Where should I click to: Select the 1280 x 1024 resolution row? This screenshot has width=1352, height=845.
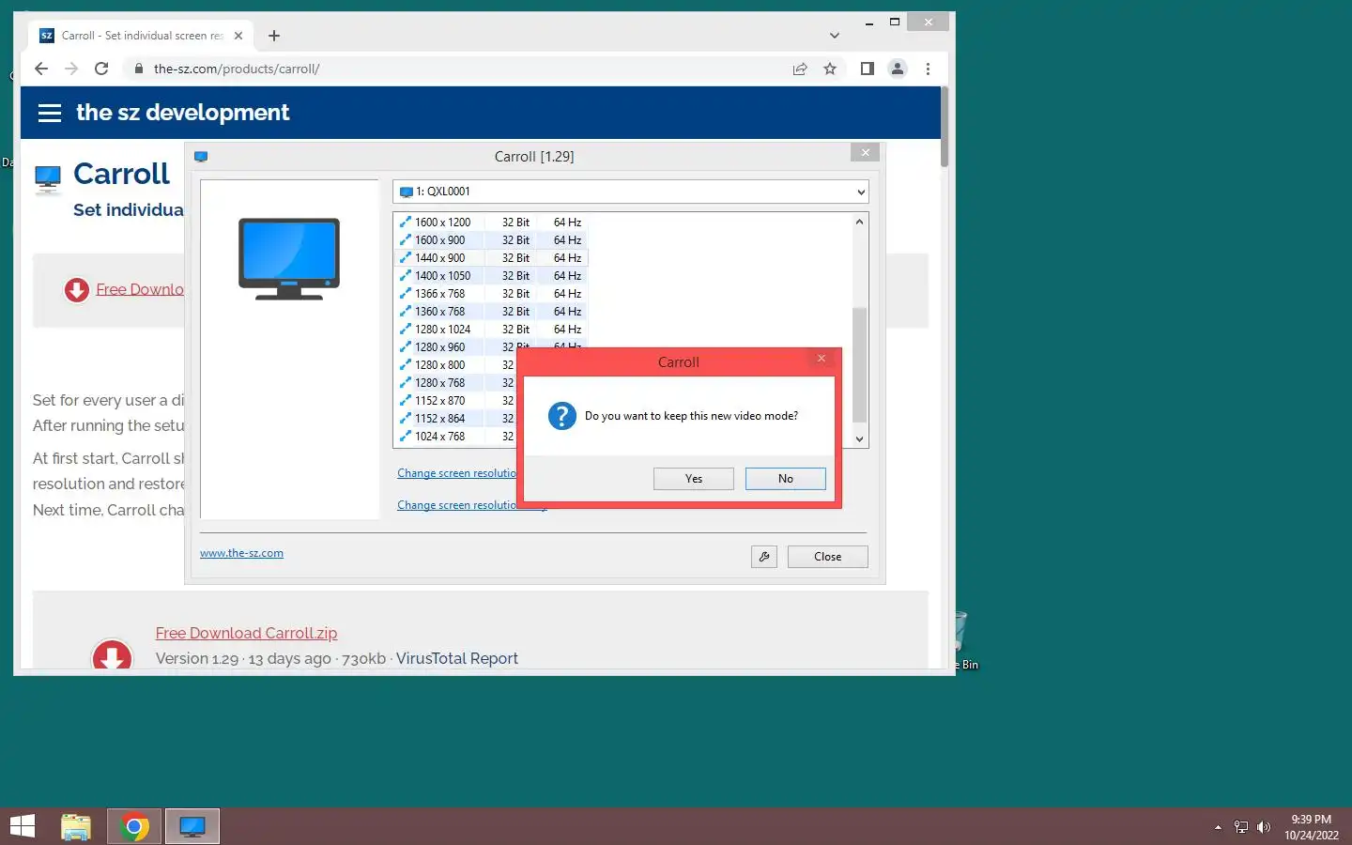490,330
